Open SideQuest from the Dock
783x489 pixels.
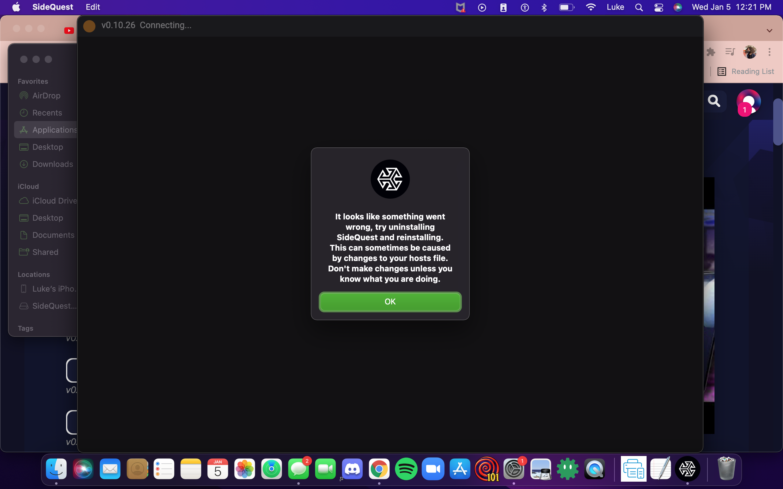point(688,469)
